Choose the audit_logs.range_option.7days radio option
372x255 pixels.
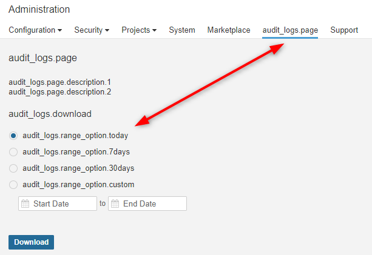[13, 152]
